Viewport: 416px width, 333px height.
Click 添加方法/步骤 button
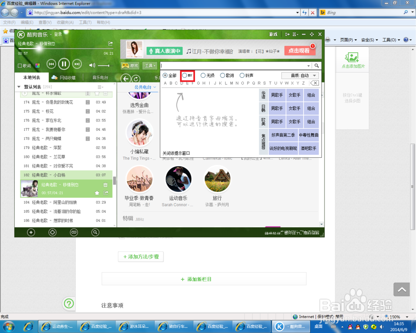141,256
